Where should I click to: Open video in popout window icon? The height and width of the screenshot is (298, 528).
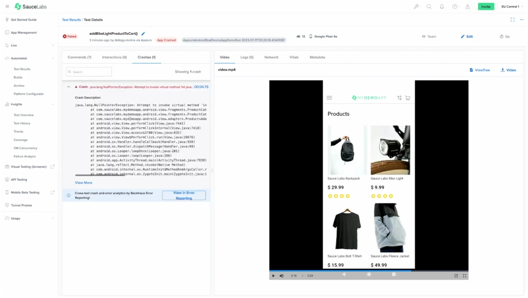pyautogui.click(x=456, y=276)
